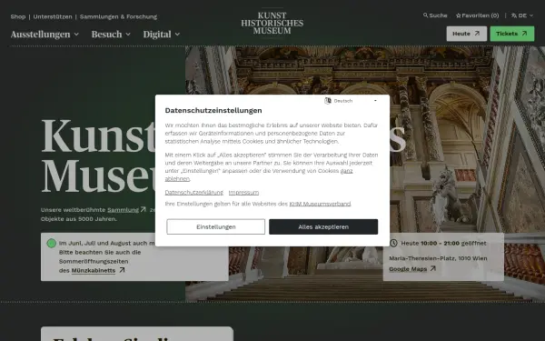Open the Google Maps link
Image resolution: width=545 pixels, height=341 pixels.
click(x=408, y=269)
